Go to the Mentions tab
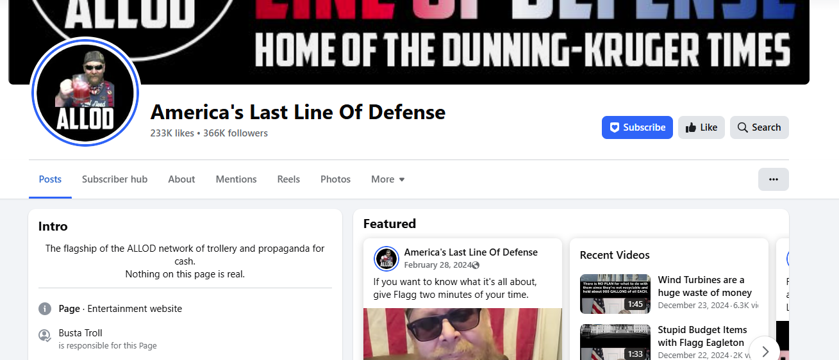 (236, 179)
